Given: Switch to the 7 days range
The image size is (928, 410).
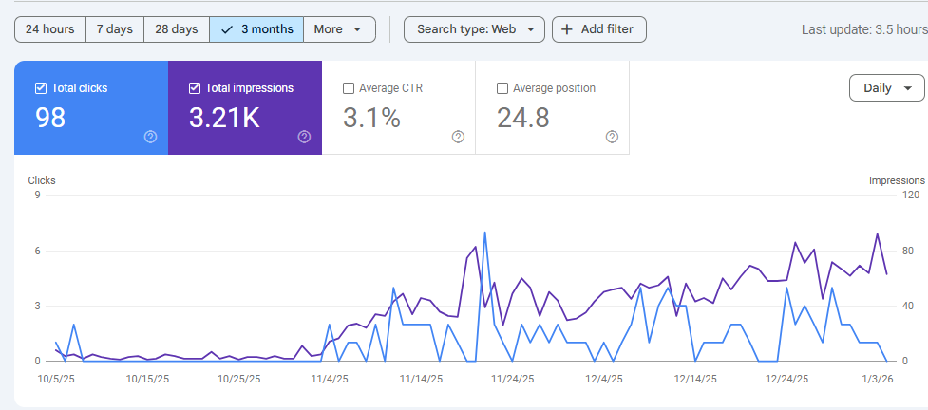Looking at the screenshot, I should (x=114, y=29).
